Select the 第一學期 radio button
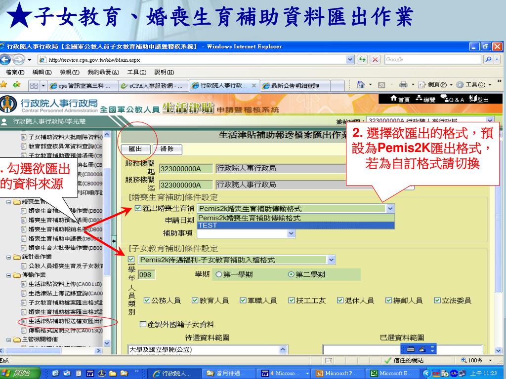 [219, 274]
